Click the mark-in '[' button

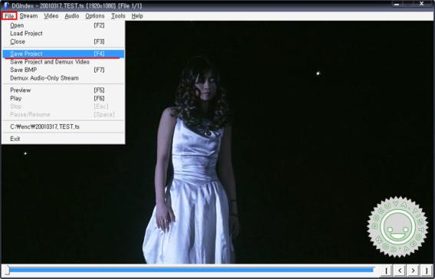(x=386, y=271)
